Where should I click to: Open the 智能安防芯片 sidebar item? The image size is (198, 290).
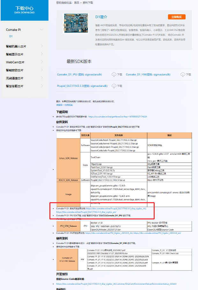point(15,70)
